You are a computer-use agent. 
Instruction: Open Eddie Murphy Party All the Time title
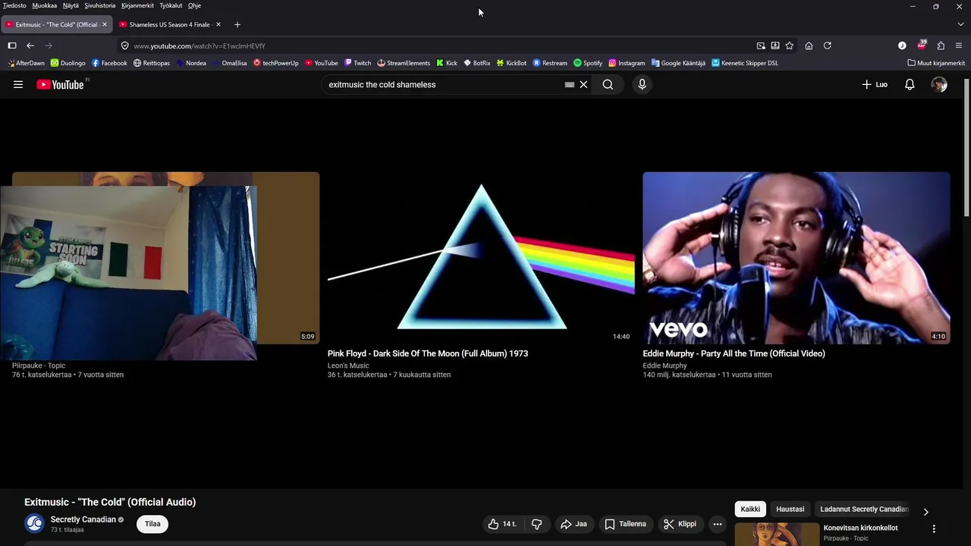pos(734,353)
